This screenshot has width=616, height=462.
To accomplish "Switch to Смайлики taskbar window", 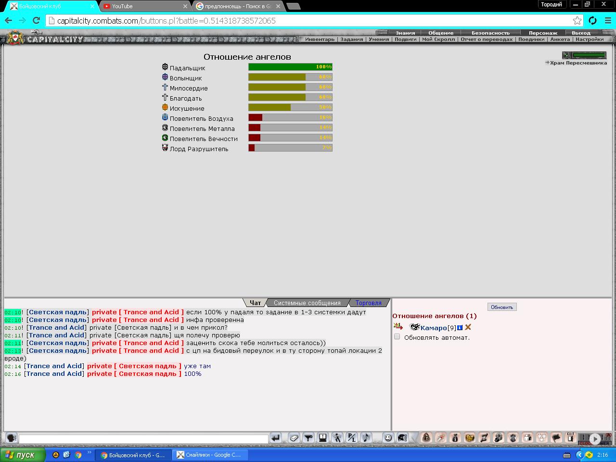I will tap(211, 455).
